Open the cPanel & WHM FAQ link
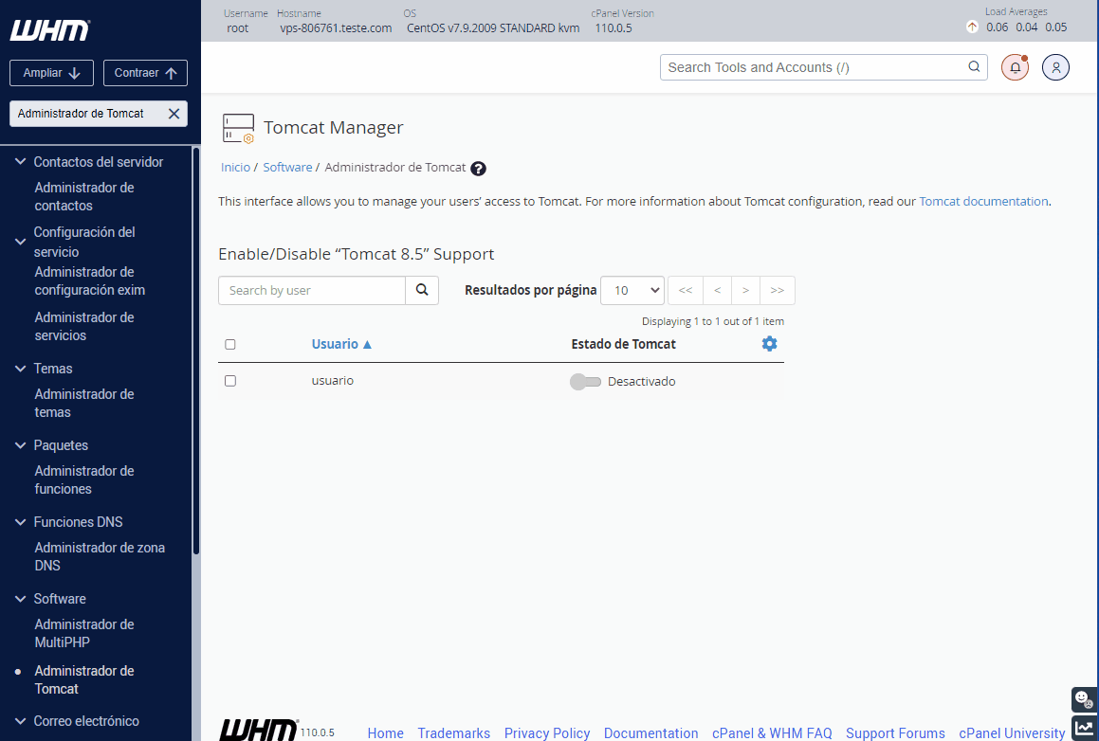The image size is (1099, 741). (x=772, y=732)
